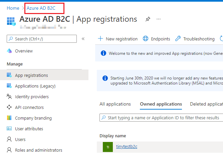
Task: Open the tinytestb2c application link
Action: (x=127, y=146)
